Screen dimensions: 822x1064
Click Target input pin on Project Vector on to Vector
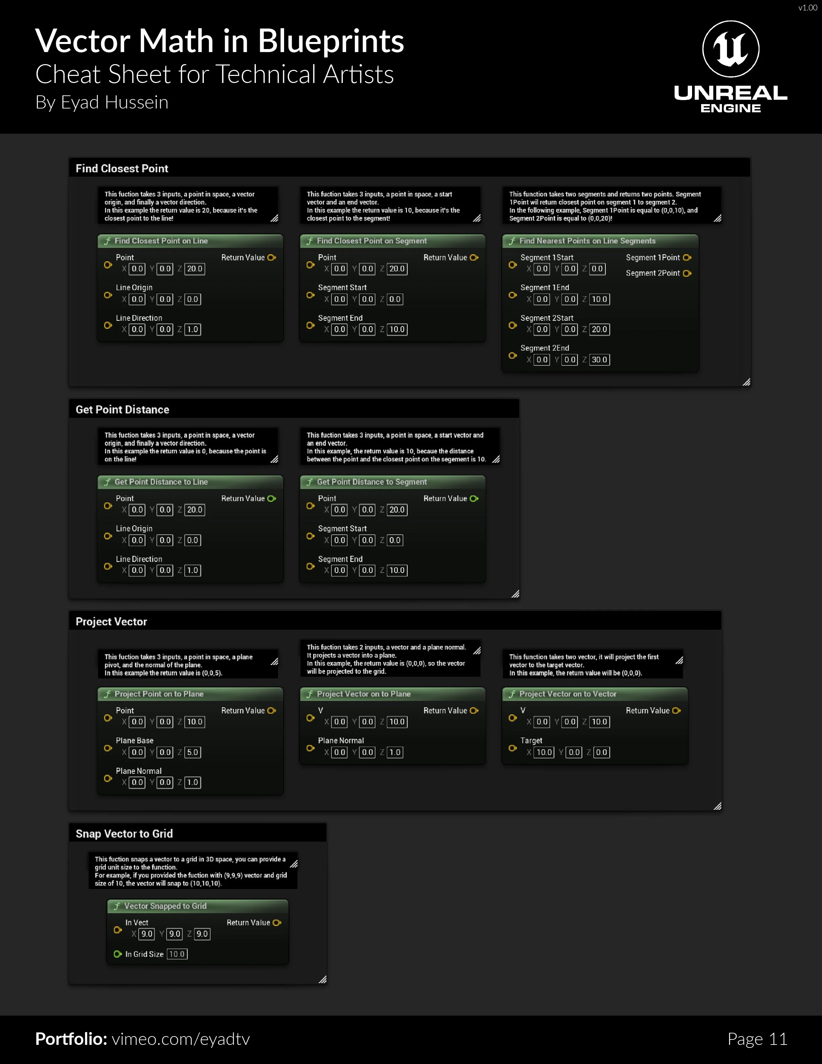(512, 748)
